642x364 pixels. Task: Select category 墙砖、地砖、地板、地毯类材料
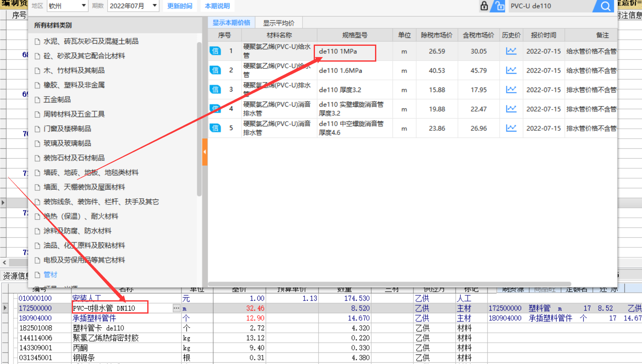point(91,172)
